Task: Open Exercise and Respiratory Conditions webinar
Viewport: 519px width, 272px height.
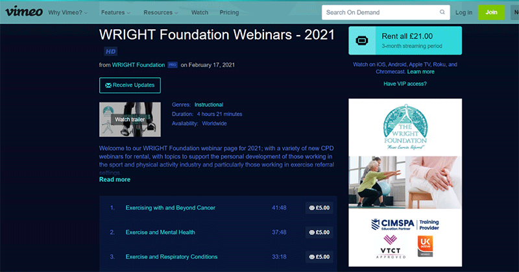Action: [x=171, y=257]
